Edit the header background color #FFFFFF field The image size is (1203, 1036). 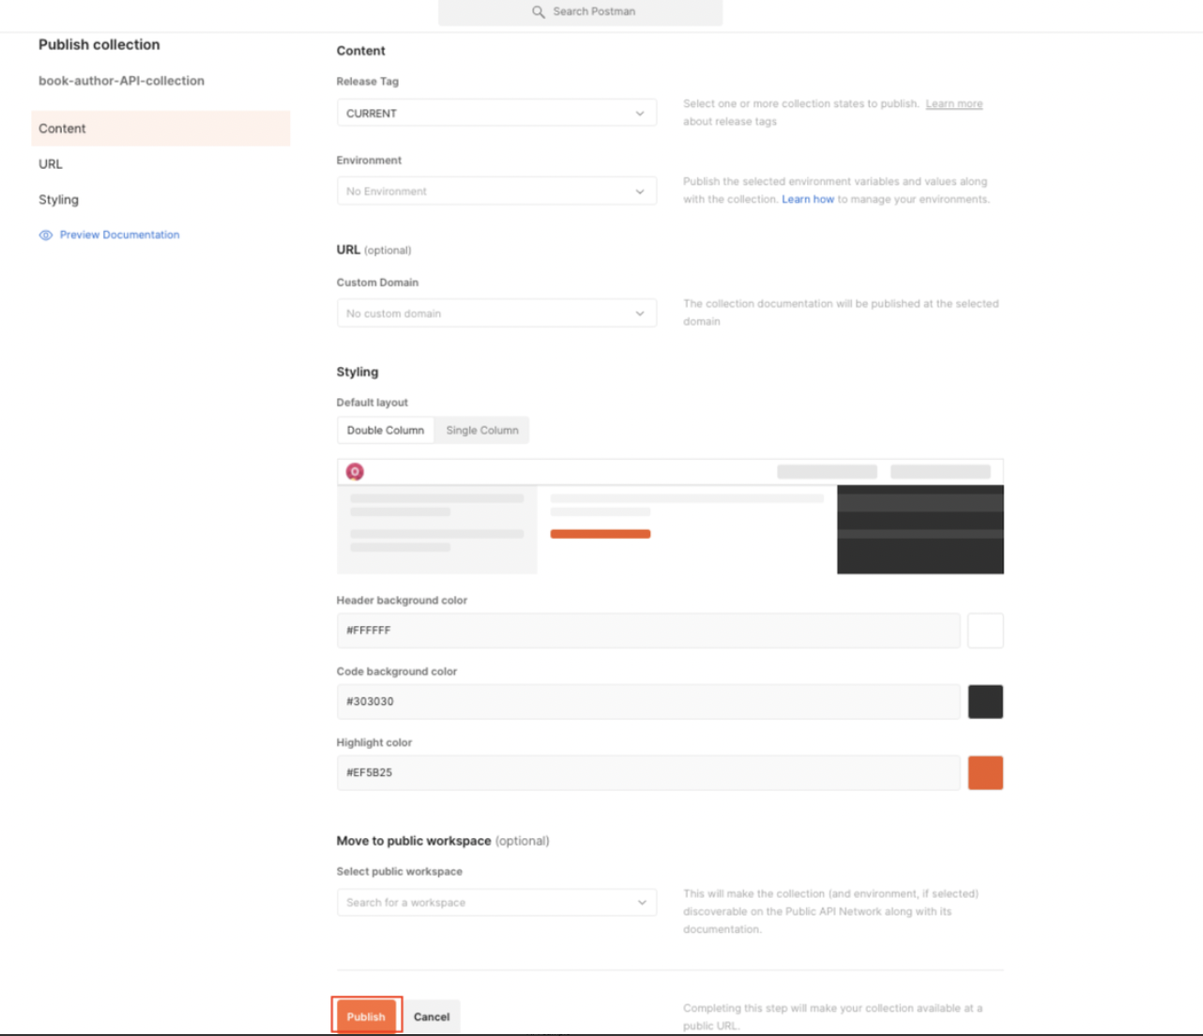tap(648, 631)
